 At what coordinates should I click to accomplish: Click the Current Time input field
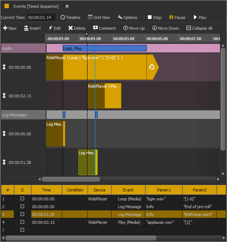coord(41,17)
